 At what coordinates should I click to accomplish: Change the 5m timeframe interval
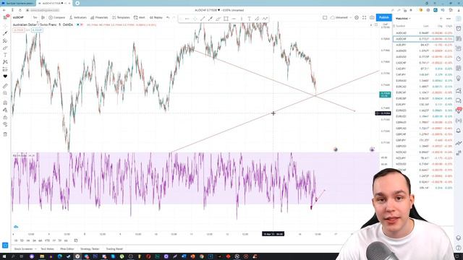[x=35, y=17]
